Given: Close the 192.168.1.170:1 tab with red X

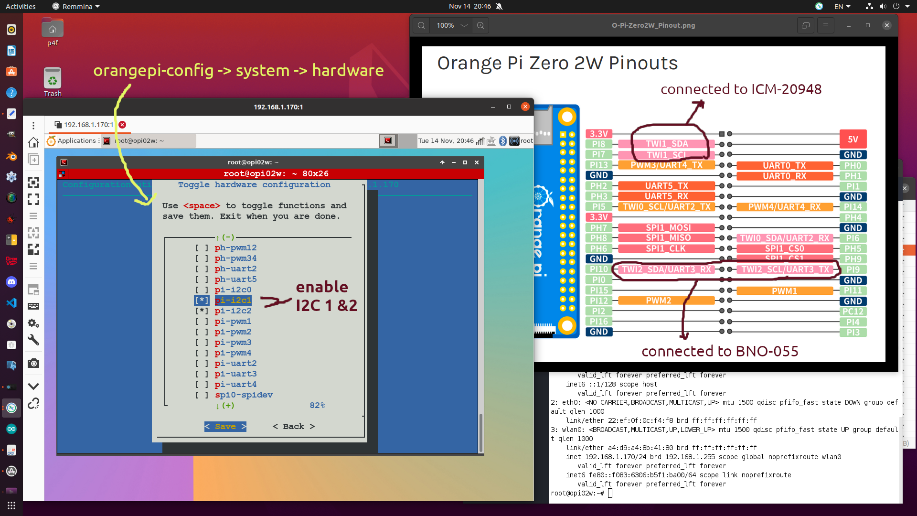Looking at the screenshot, I should tap(122, 125).
